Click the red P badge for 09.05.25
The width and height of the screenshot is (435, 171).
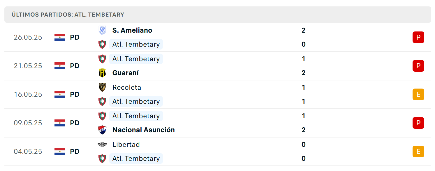click(418, 123)
